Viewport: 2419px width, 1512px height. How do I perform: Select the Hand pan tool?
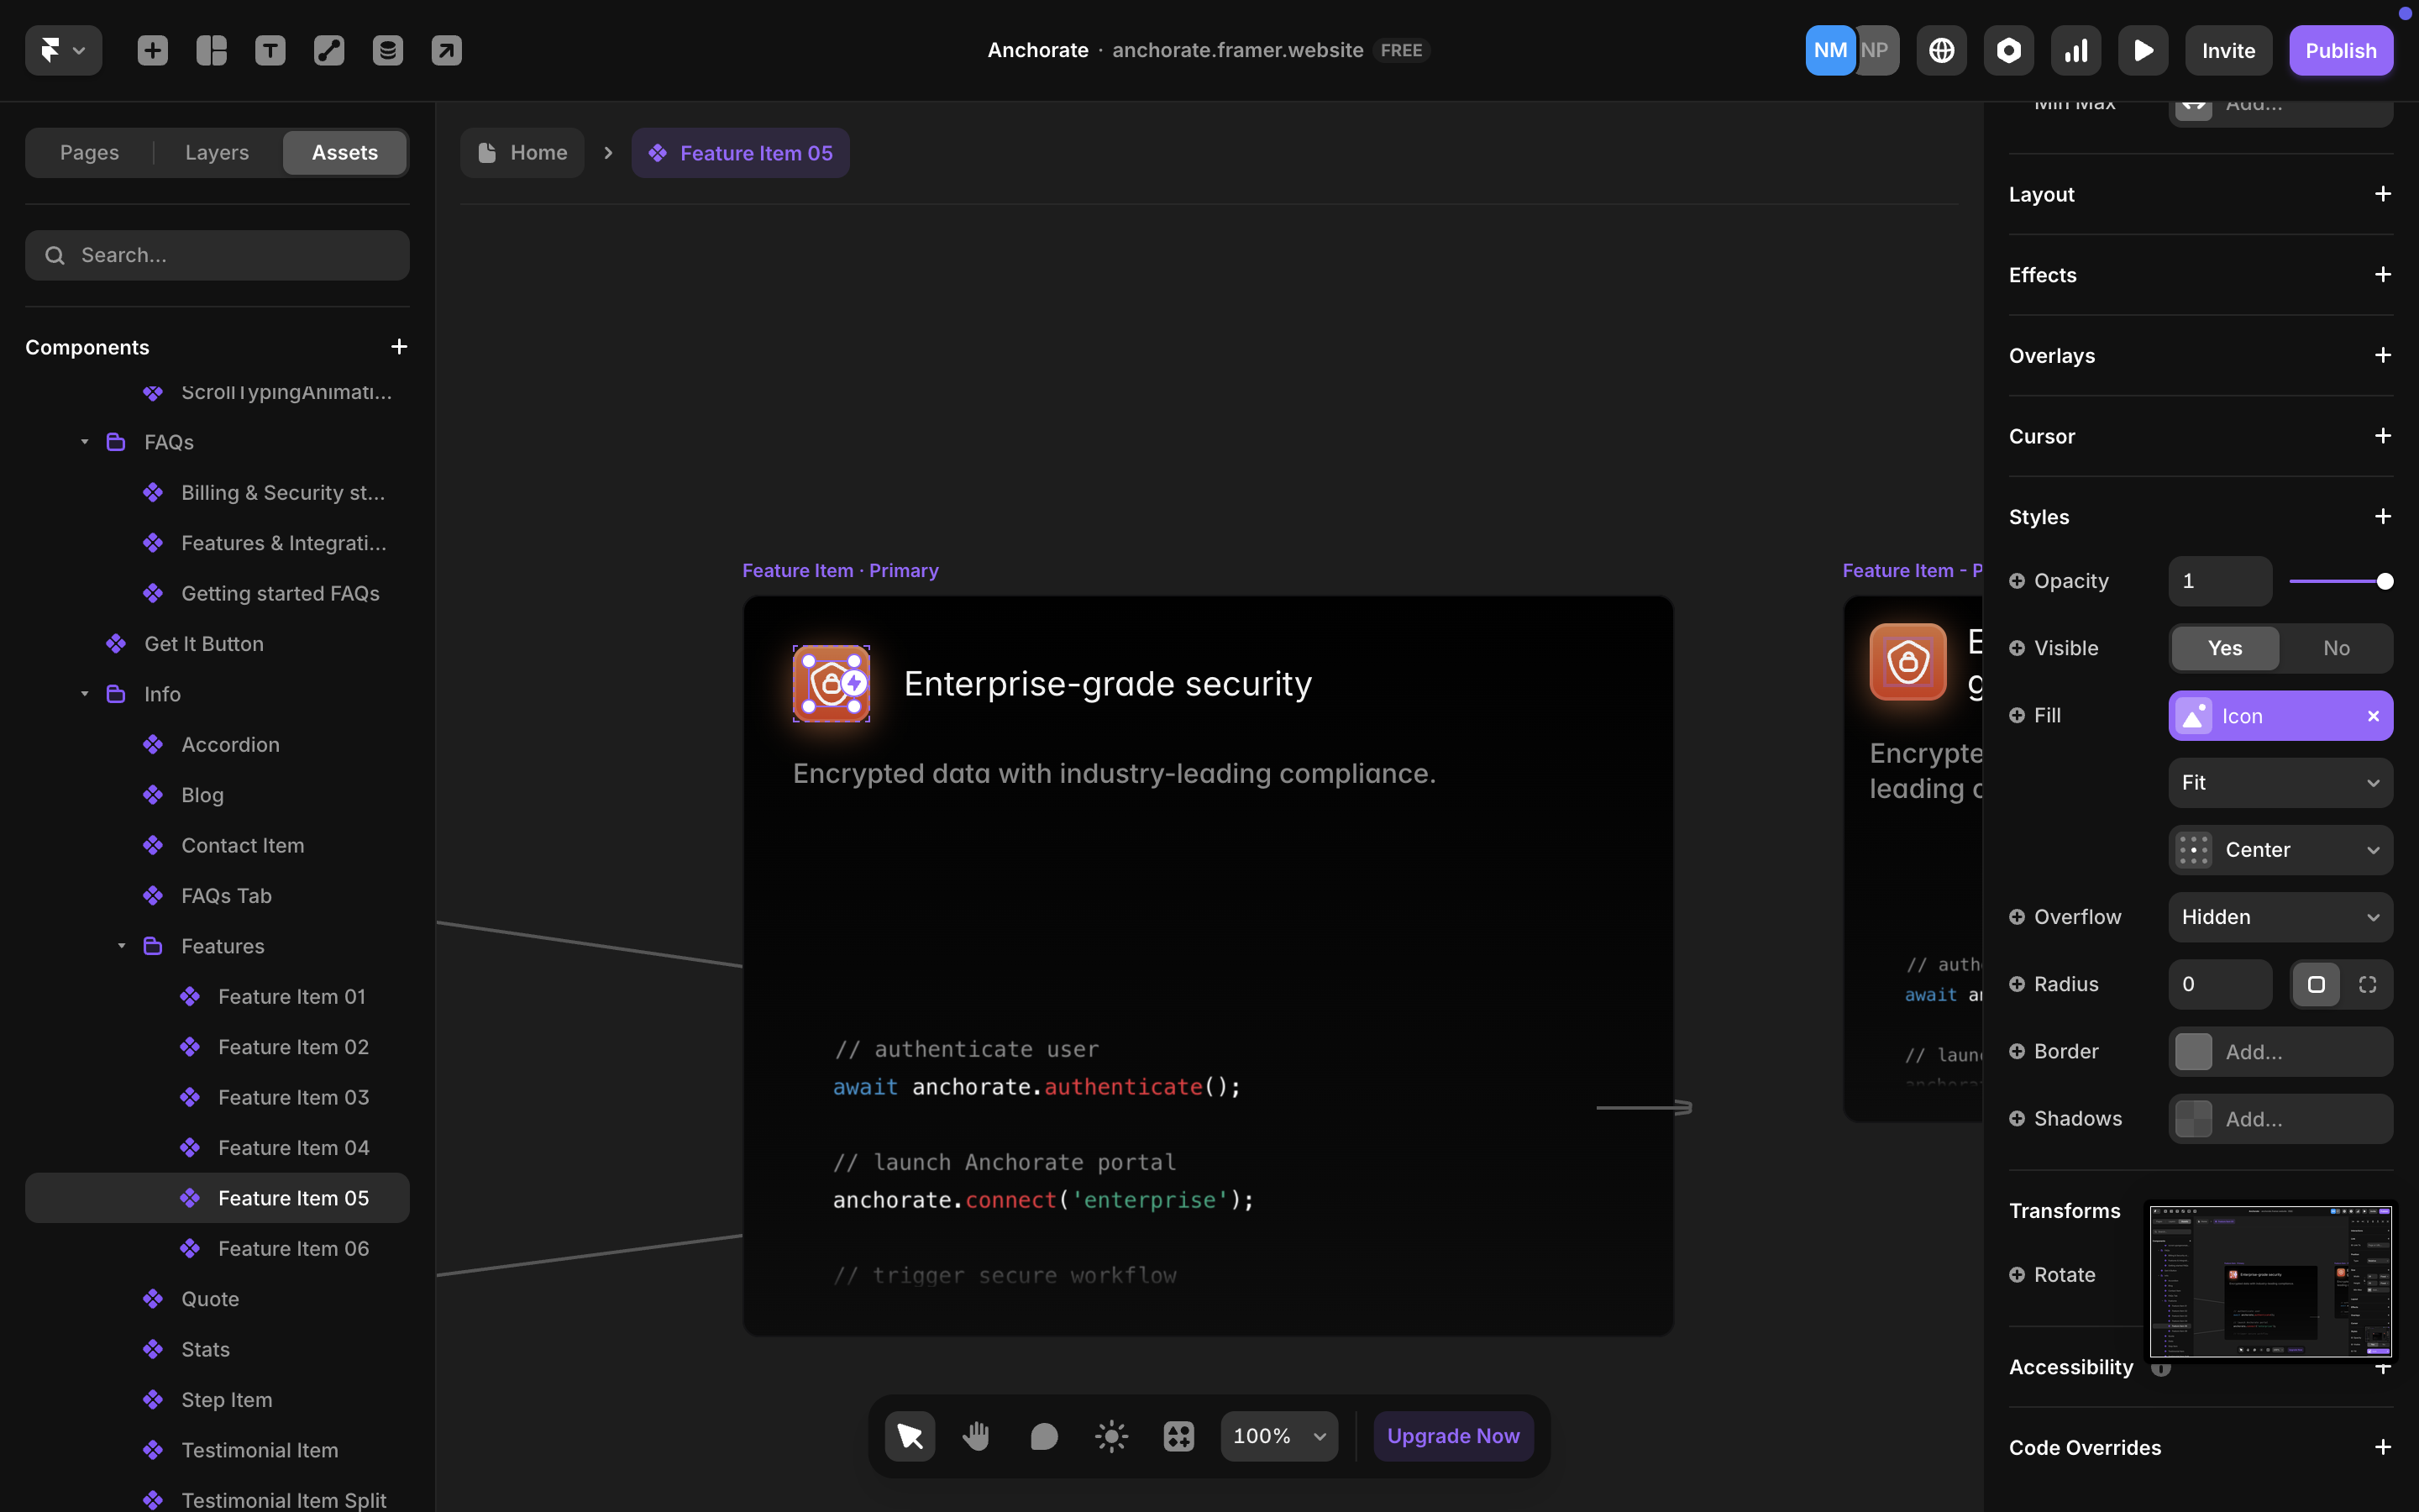pyautogui.click(x=976, y=1436)
